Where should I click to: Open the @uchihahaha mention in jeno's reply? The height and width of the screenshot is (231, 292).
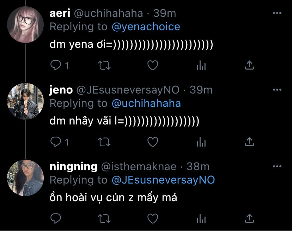(x=146, y=103)
